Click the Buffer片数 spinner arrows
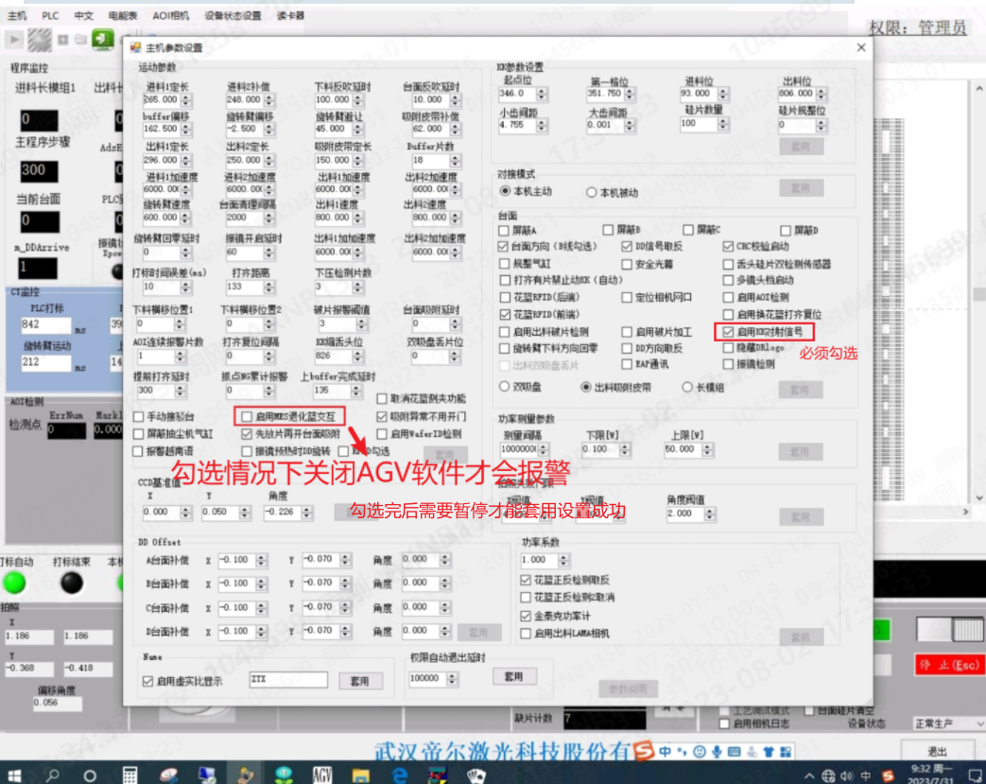 click(x=455, y=161)
